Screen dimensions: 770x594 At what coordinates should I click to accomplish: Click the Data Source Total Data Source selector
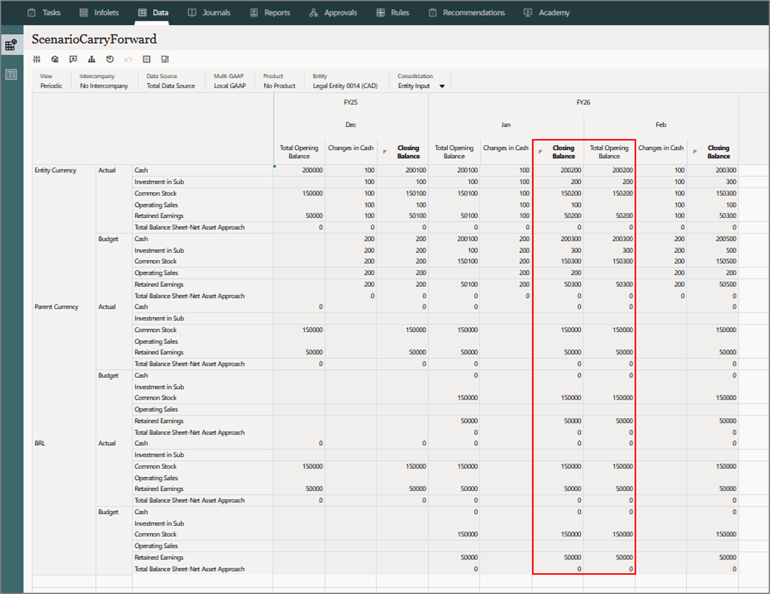coord(171,86)
